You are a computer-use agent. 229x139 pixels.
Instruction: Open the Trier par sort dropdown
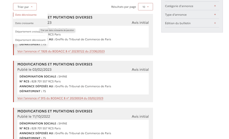click(x=25, y=7)
